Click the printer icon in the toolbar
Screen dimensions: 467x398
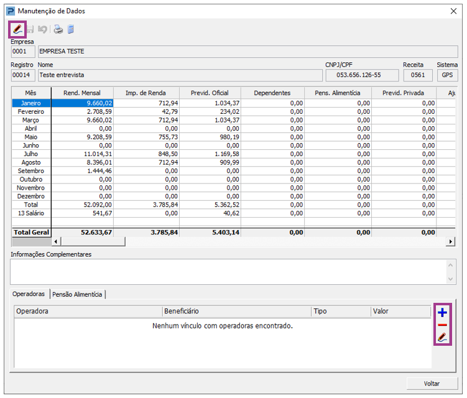tap(58, 29)
